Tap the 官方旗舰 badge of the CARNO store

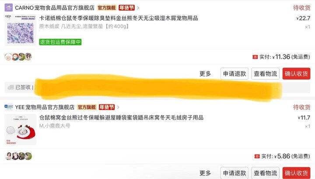click(x=107, y=8)
